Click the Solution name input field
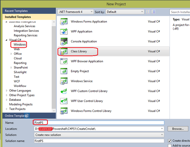The image size is (190, 147). coord(99,141)
